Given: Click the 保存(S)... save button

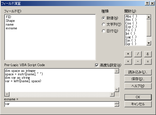Looking at the screenshot, I should tap(138, 79).
